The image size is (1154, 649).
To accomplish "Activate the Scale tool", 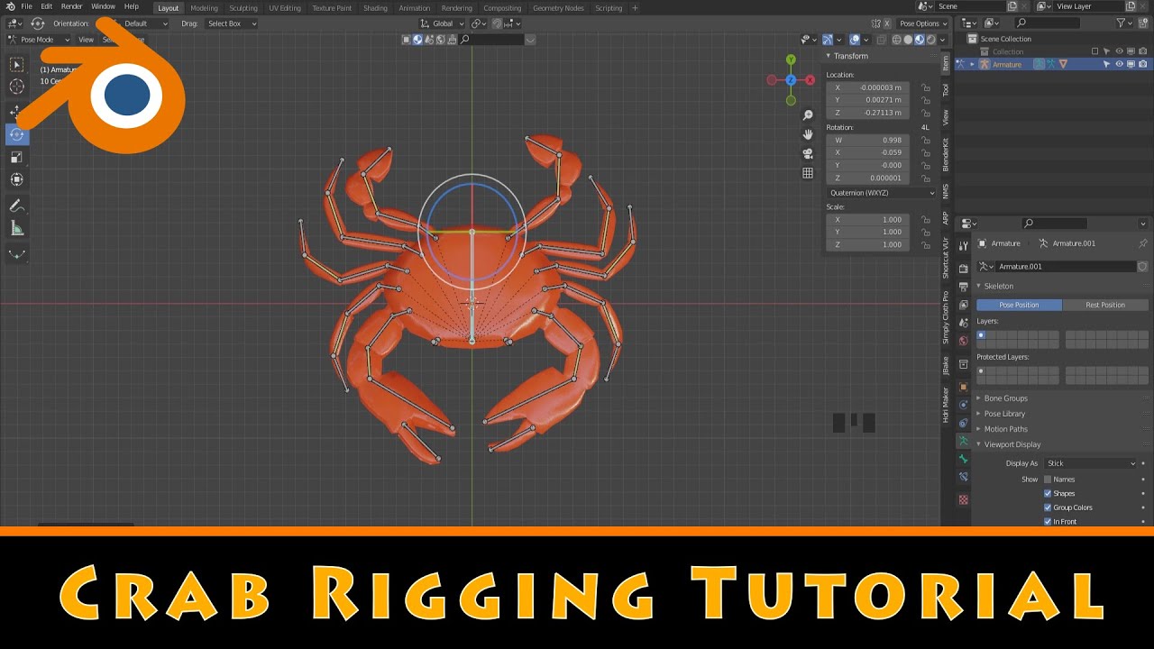I will coord(17,158).
